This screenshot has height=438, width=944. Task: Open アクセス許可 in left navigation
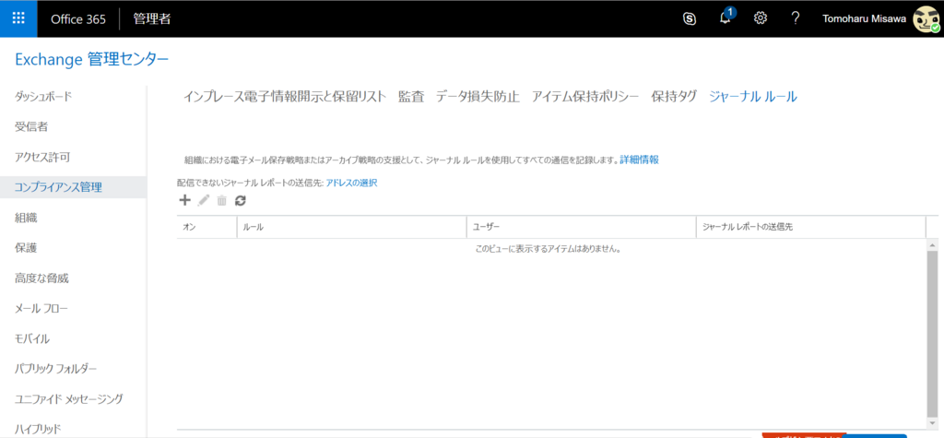[42, 157]
